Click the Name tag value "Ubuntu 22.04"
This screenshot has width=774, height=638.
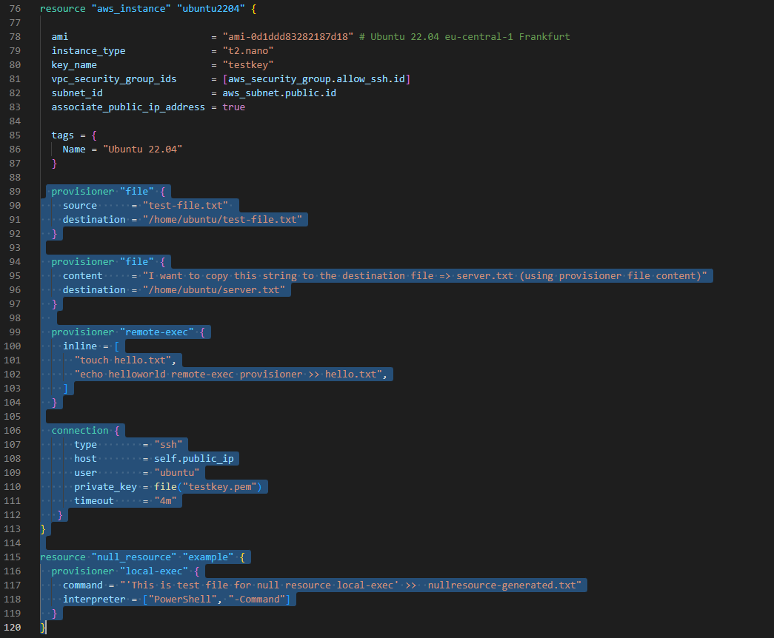[x=143, y=149]
